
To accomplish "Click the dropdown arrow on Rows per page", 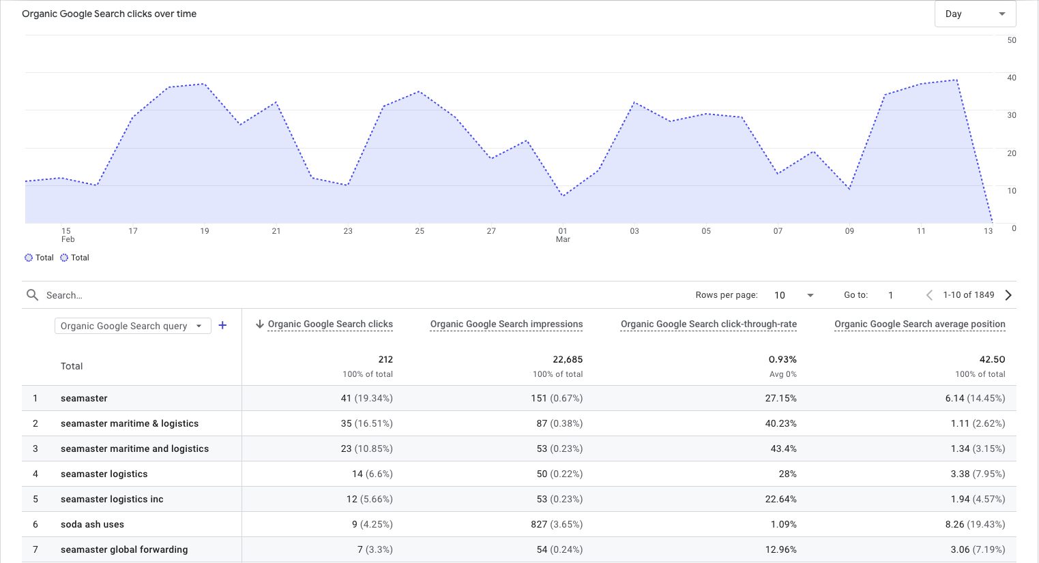I will click(x=810, y=294).
